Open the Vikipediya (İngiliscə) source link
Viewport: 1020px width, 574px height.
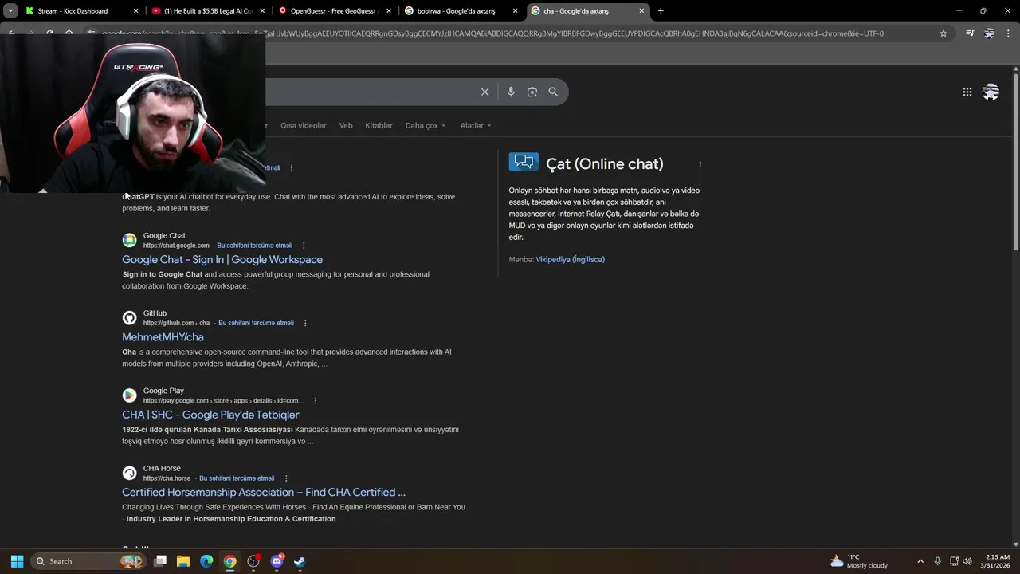[x=570, y=260]
